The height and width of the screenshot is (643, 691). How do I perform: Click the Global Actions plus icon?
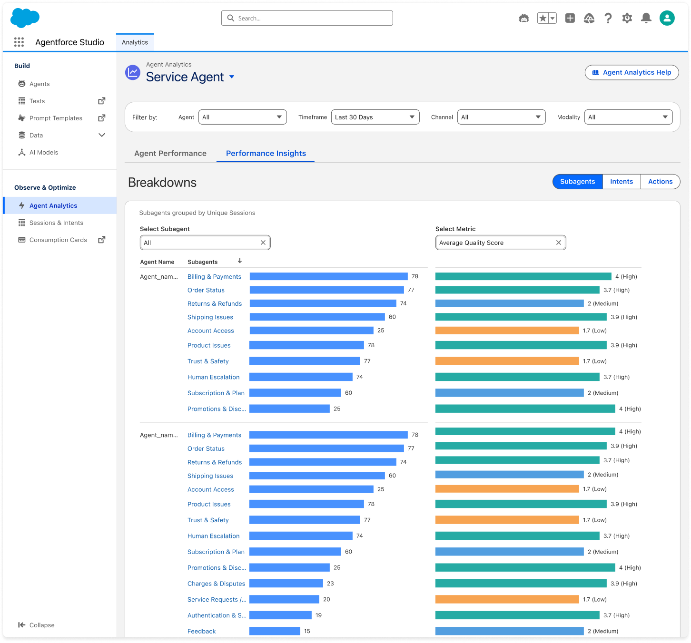[570, 18]
